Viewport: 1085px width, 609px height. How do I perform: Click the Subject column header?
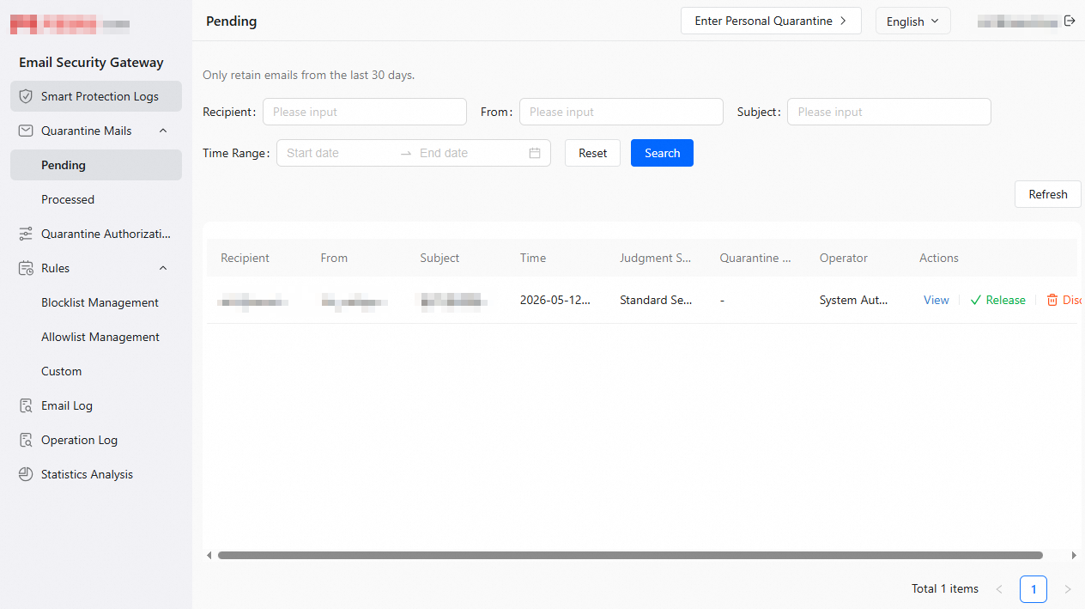point(439,258)
